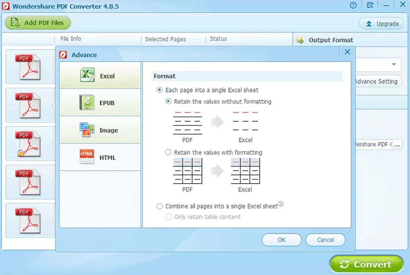Choose Combine all pages into single sheet
The image size is (410, 275).
pyautogui.click(x=159, y=206)
